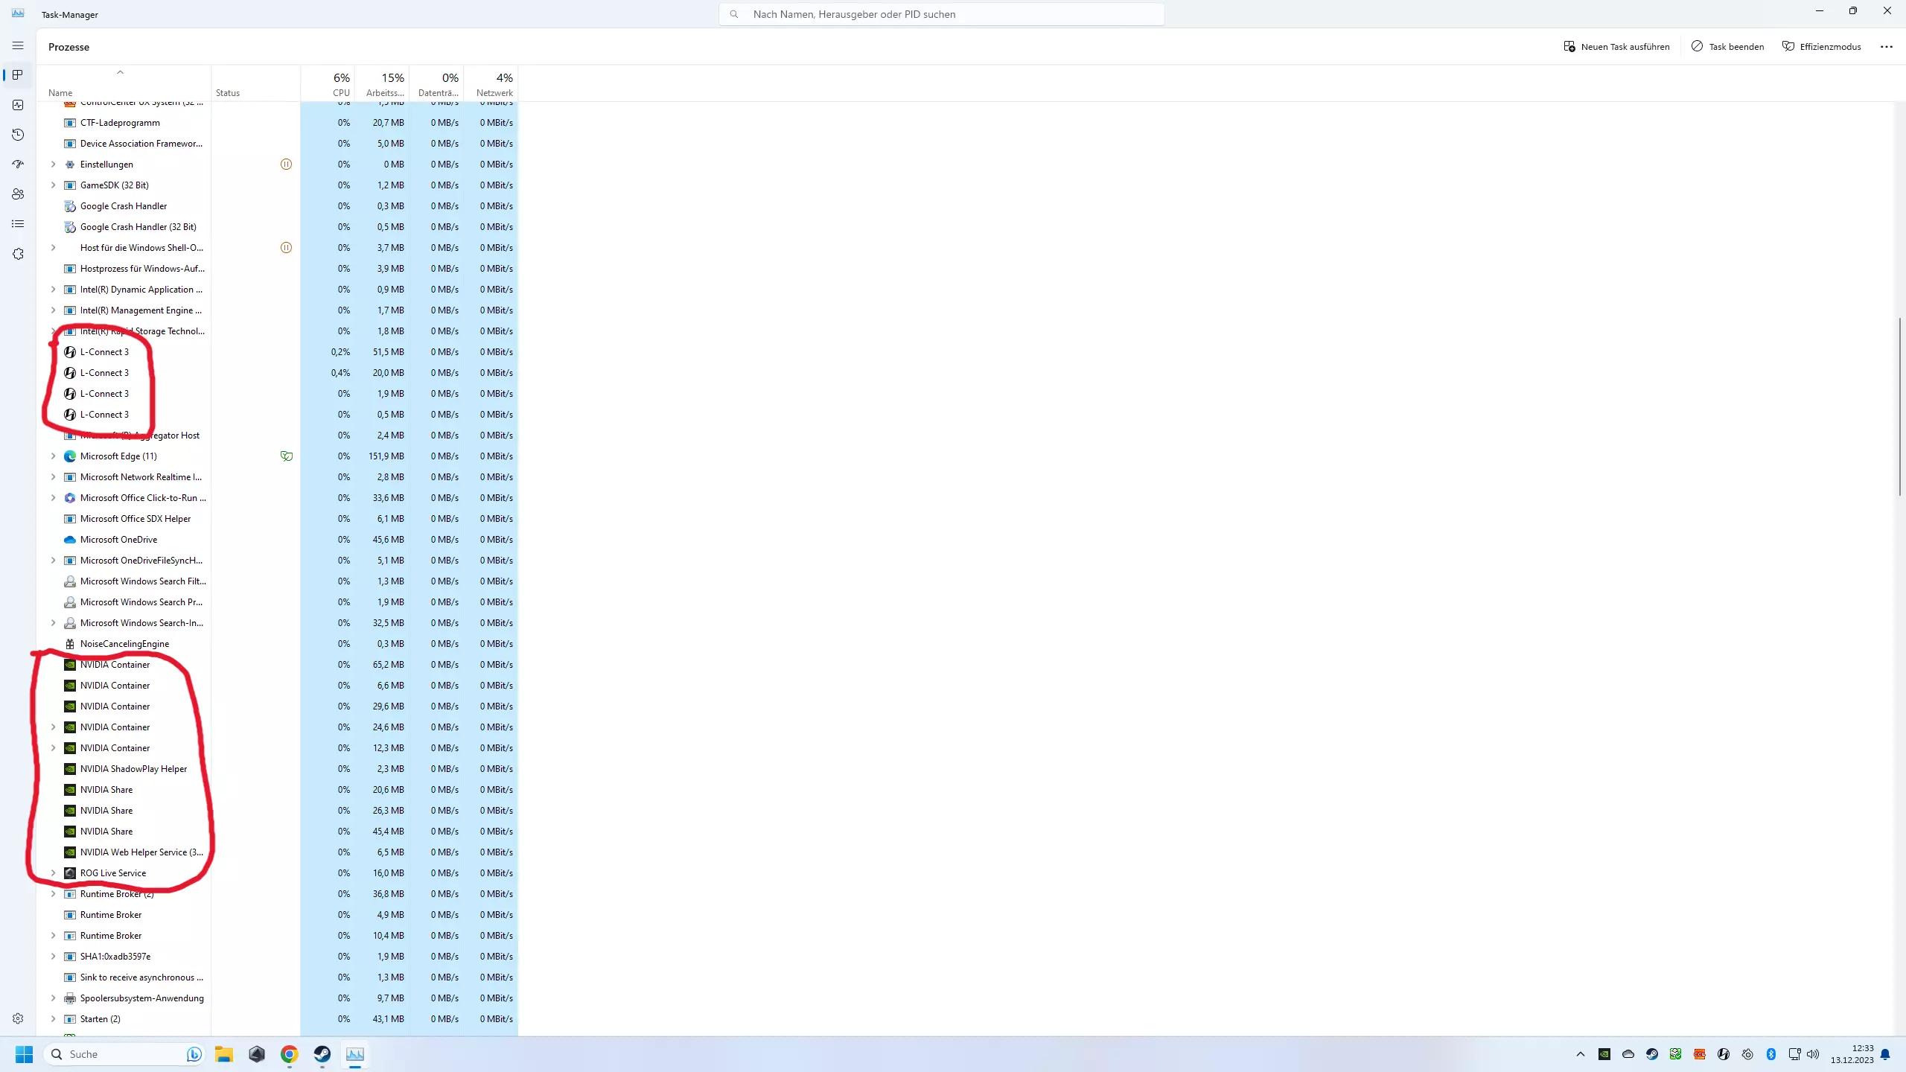The width and height of the screenshot is (1906, 1072).
Task: Select Google Crash Handler (32 Bit) icon
Action: [x=70, y=227]
